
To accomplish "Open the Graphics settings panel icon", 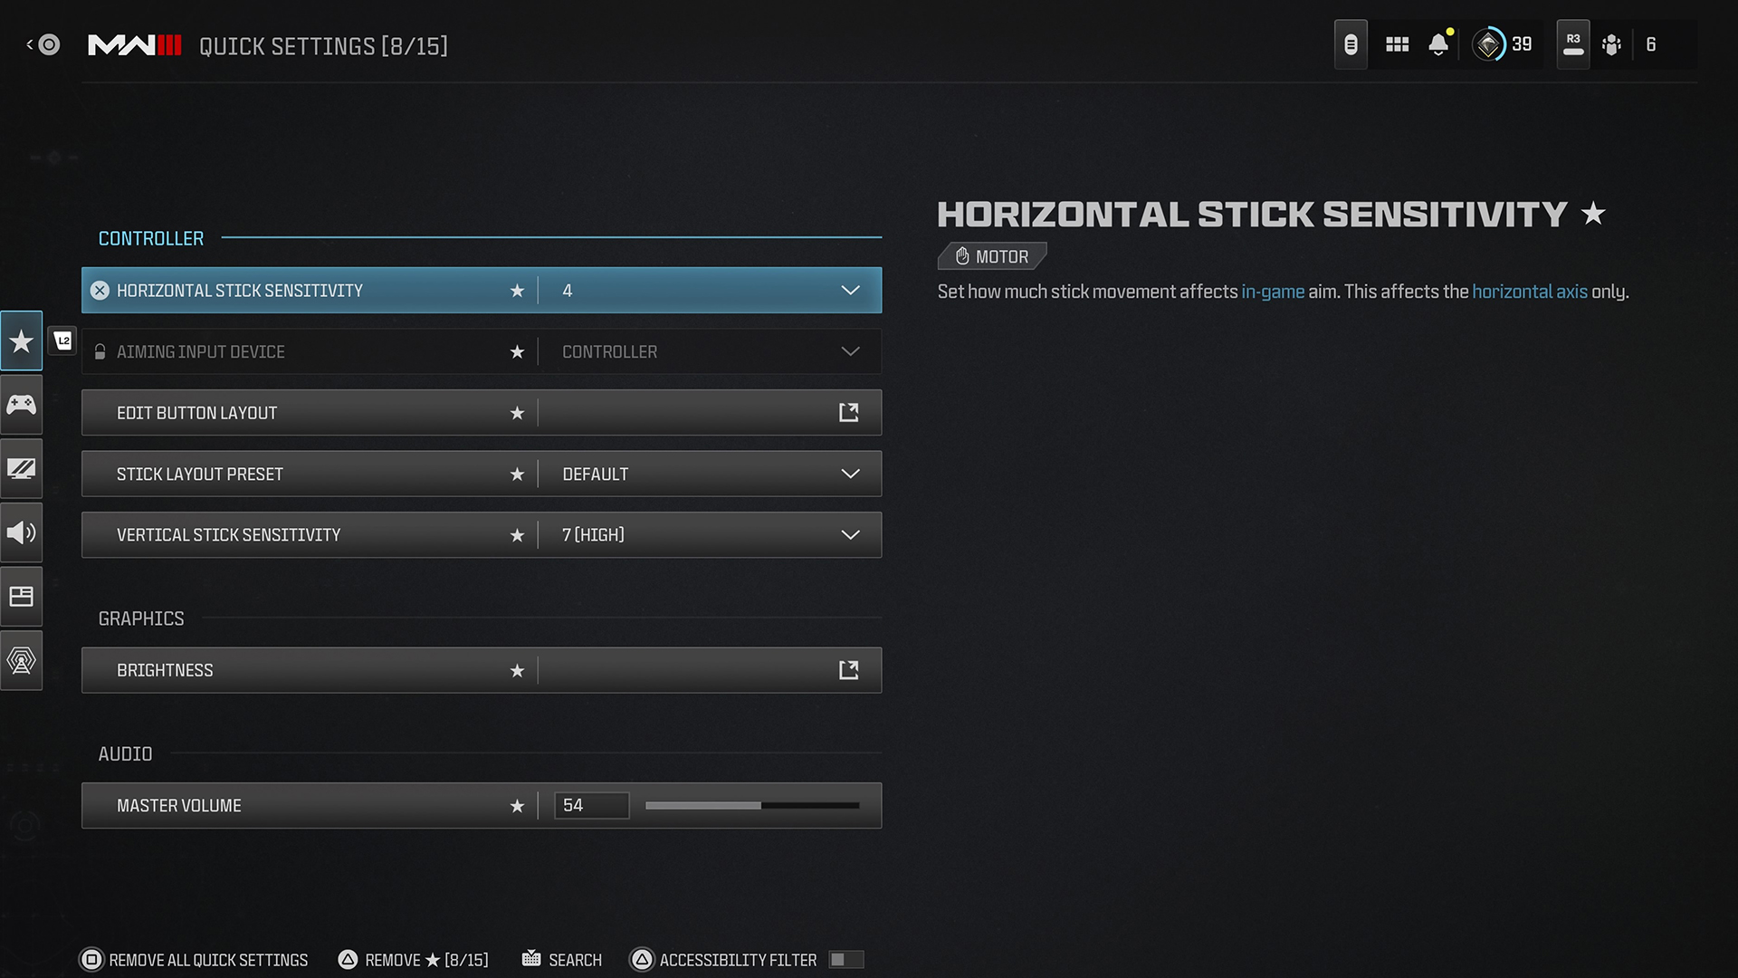I will pyautogui.click(x=22, y=468).
